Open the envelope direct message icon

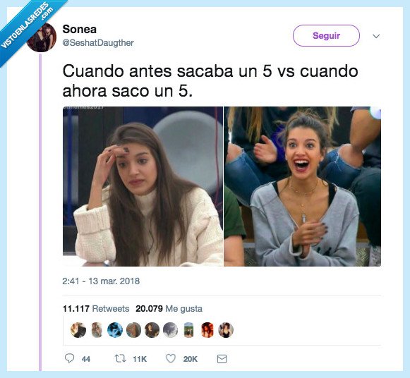222,359
